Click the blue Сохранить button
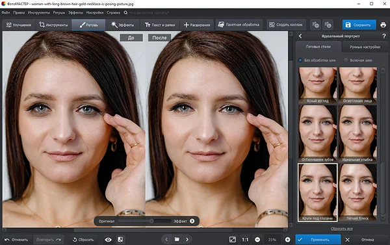This screenshot has height=245, width=390. tap(359, 25)
